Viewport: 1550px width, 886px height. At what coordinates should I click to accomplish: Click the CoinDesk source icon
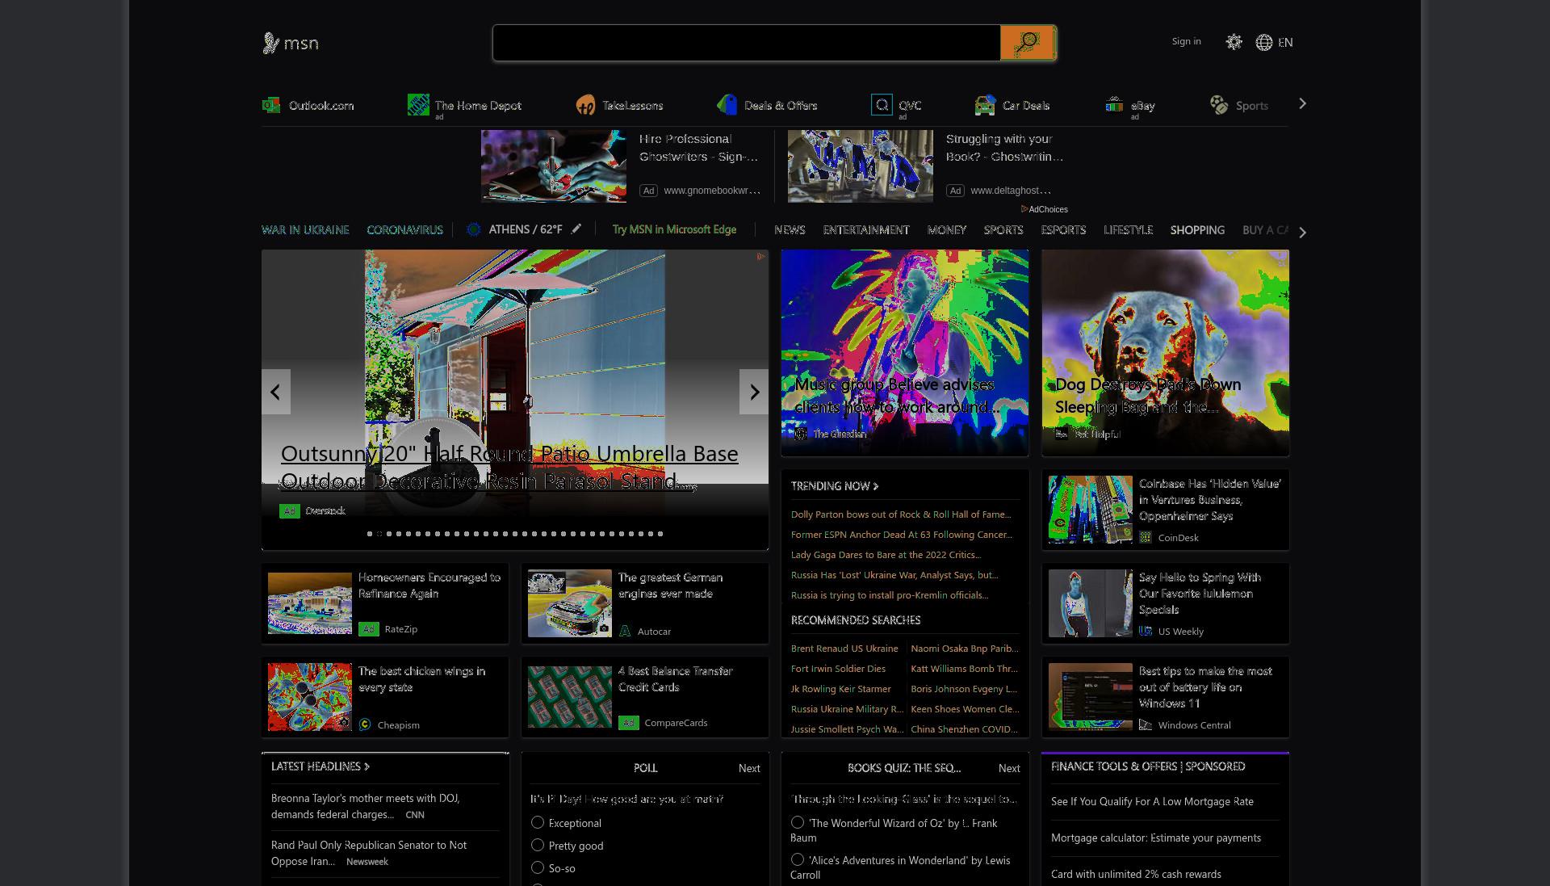click(1146, 537)
